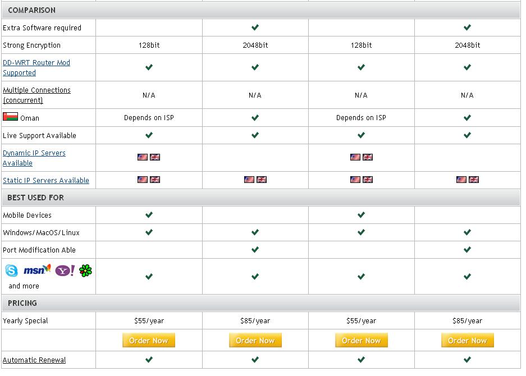Image resolution: width=526 pixels, height=376 pixels.
Task: Click Order Now in the third plan column
Action: pos(362,340)
